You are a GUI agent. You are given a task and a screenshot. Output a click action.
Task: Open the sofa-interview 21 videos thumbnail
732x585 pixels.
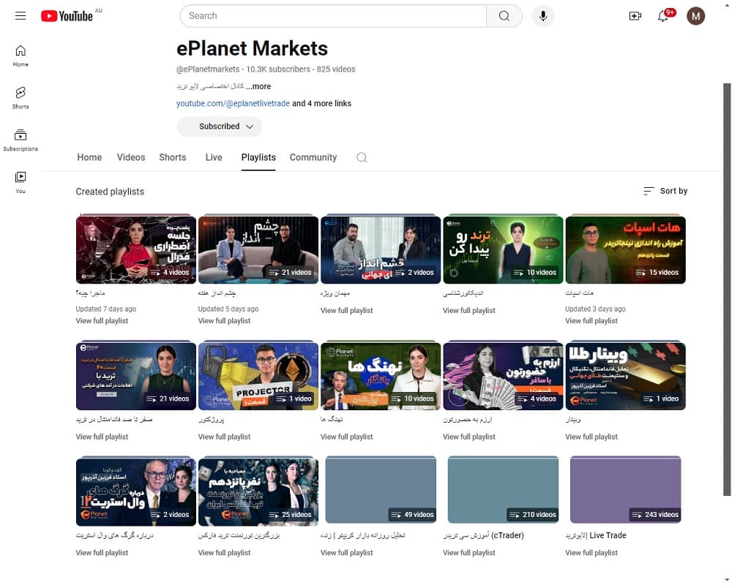[258, 249]
